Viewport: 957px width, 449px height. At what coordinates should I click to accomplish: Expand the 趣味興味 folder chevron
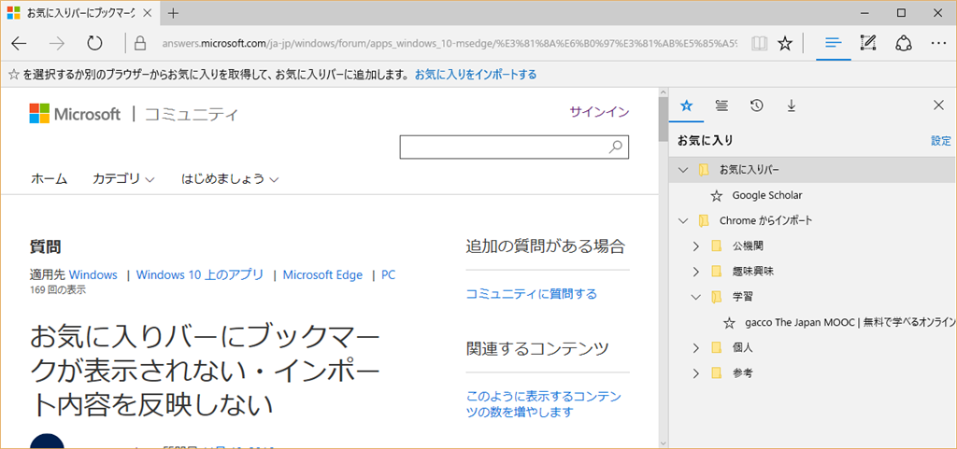coord(695,271)
